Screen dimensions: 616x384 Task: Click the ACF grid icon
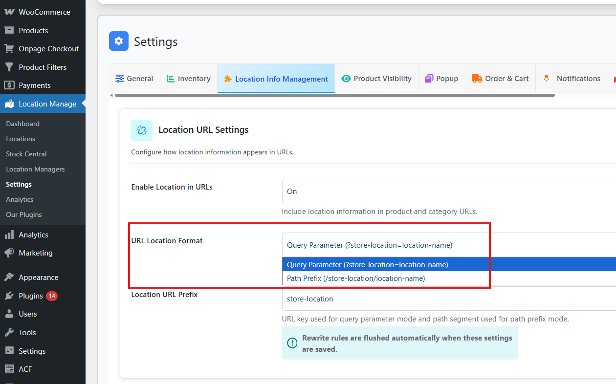9,369
